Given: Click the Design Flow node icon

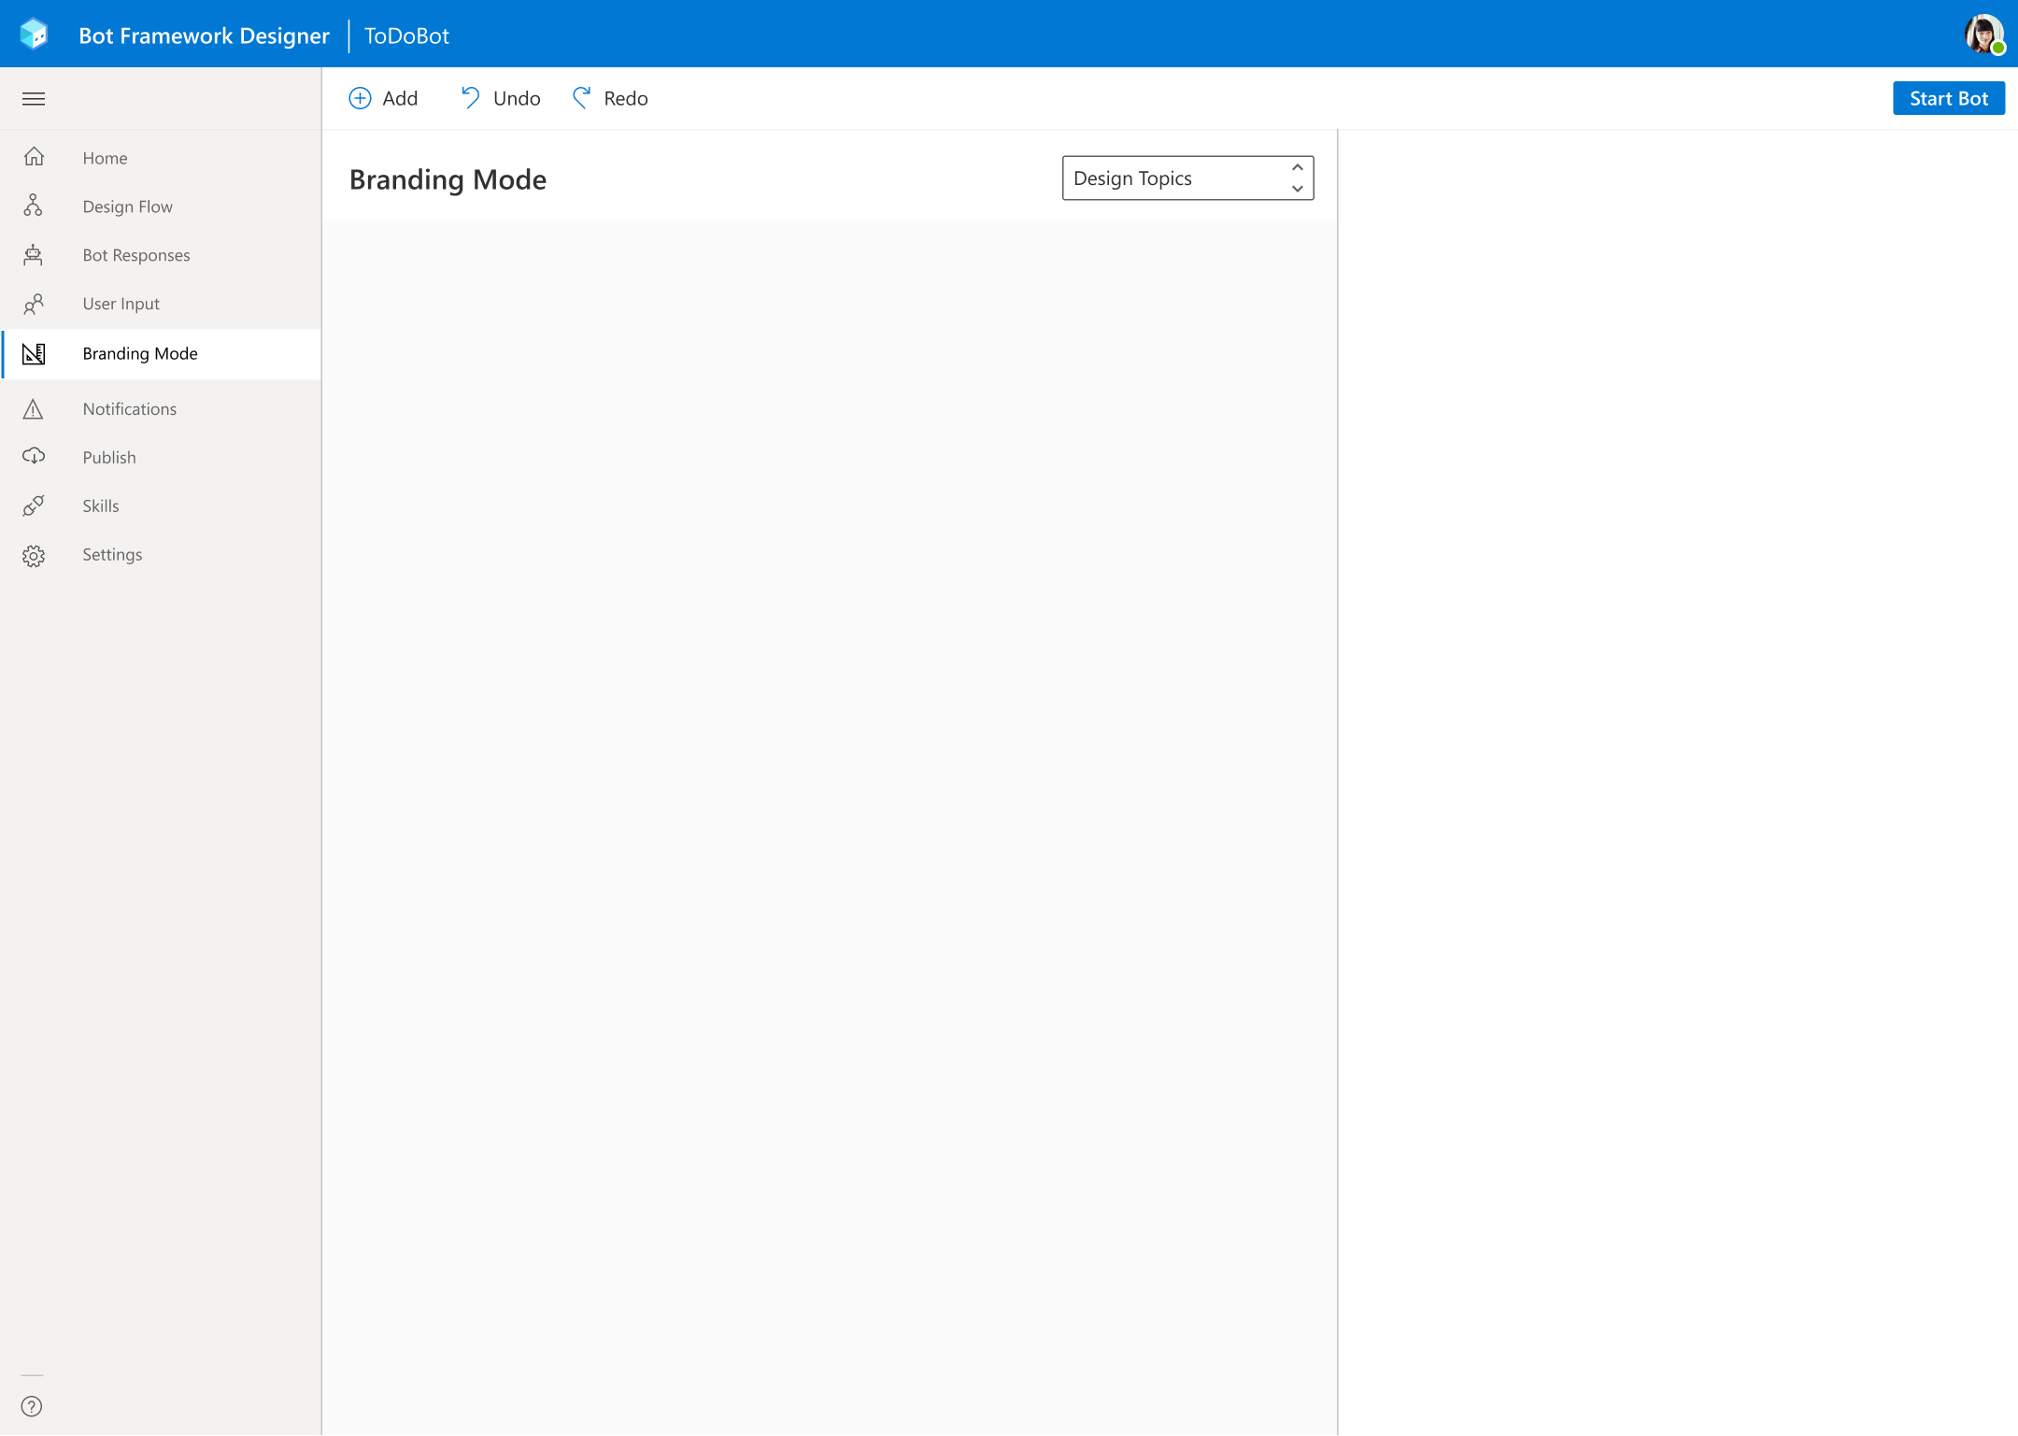Looking at the screenshot, I should pyautogui.click(x=34, y=206).
